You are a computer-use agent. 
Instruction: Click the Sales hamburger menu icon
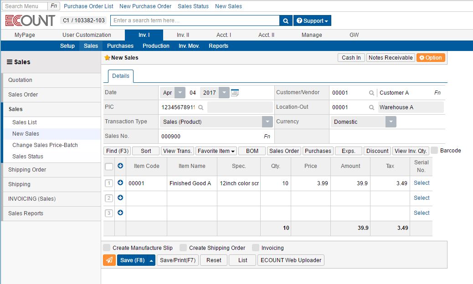[x=10, y=62]
